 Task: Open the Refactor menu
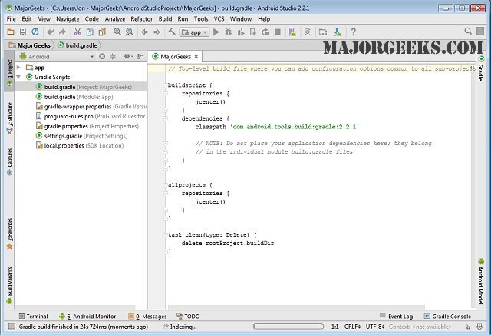tap(142, 18)
